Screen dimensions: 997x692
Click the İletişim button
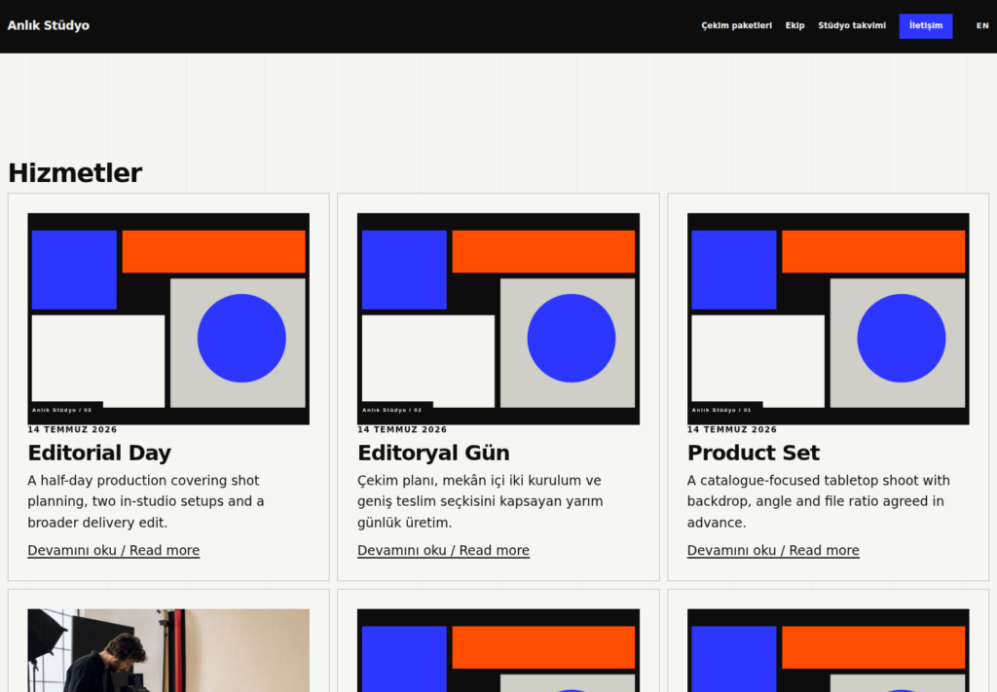(926, 26)
